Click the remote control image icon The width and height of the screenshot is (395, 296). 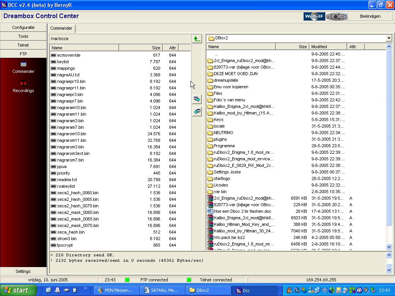(336, 16)
